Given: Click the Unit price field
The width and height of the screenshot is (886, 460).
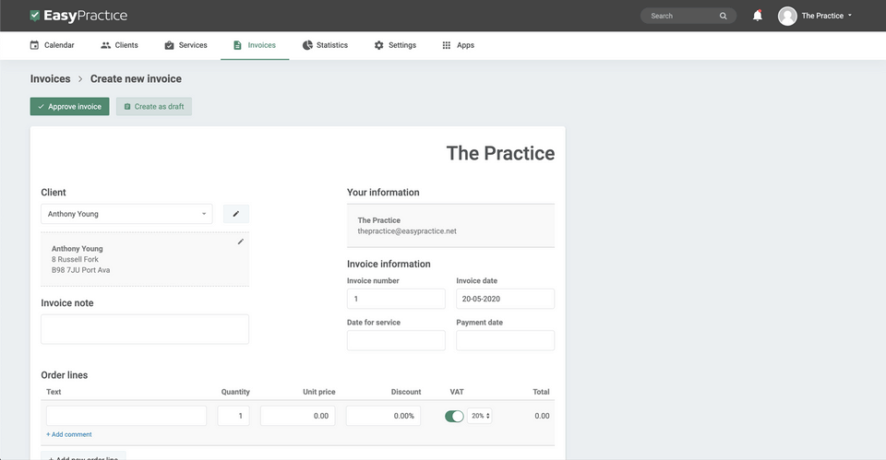Looking at the screenshot, I should [x=298, y=416].
